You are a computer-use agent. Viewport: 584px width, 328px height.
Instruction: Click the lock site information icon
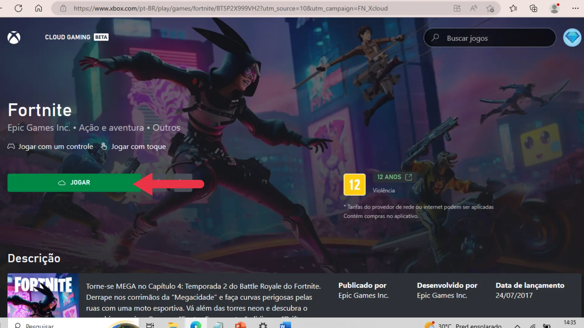[63, 8]
